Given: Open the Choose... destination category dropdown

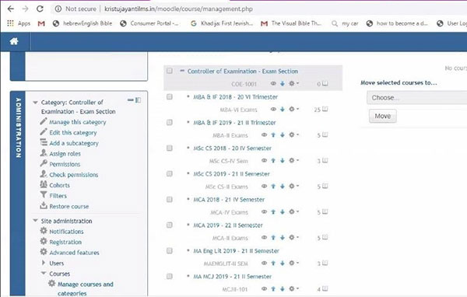Looking at the screenshot, I should [416, 98].
